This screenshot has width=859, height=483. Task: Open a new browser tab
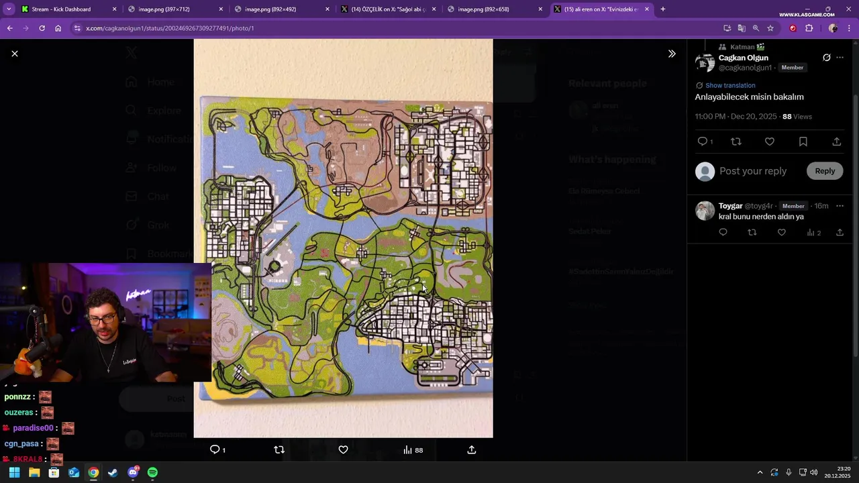pos(663,9)
